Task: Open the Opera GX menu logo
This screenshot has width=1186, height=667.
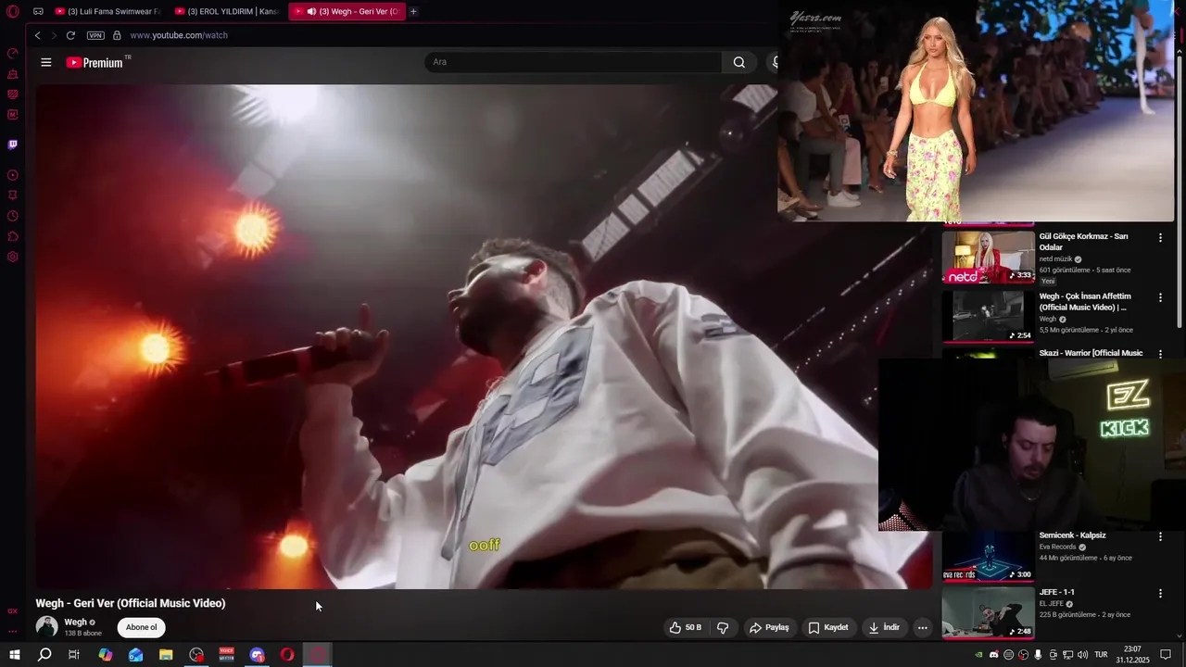Action: 12,12
